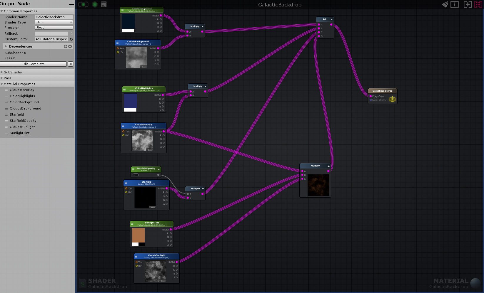This screenshot has width=484, height=293.
Task: Open the shader source code icon
Action: click(104, 4)
